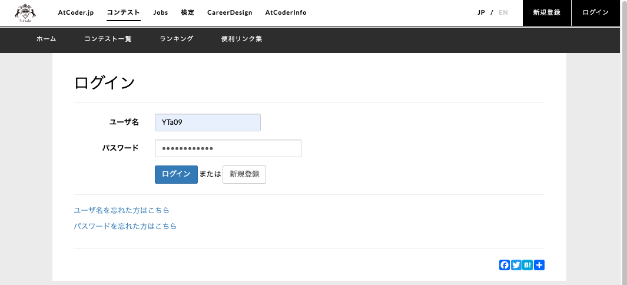Click the パスワード field label
This screenshot has width=627, height=285.
(x=120, y=148)
